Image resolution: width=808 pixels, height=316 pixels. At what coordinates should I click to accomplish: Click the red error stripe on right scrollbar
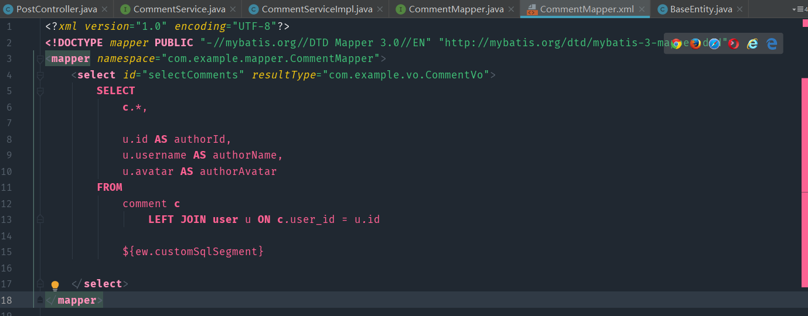click(804, 181)
